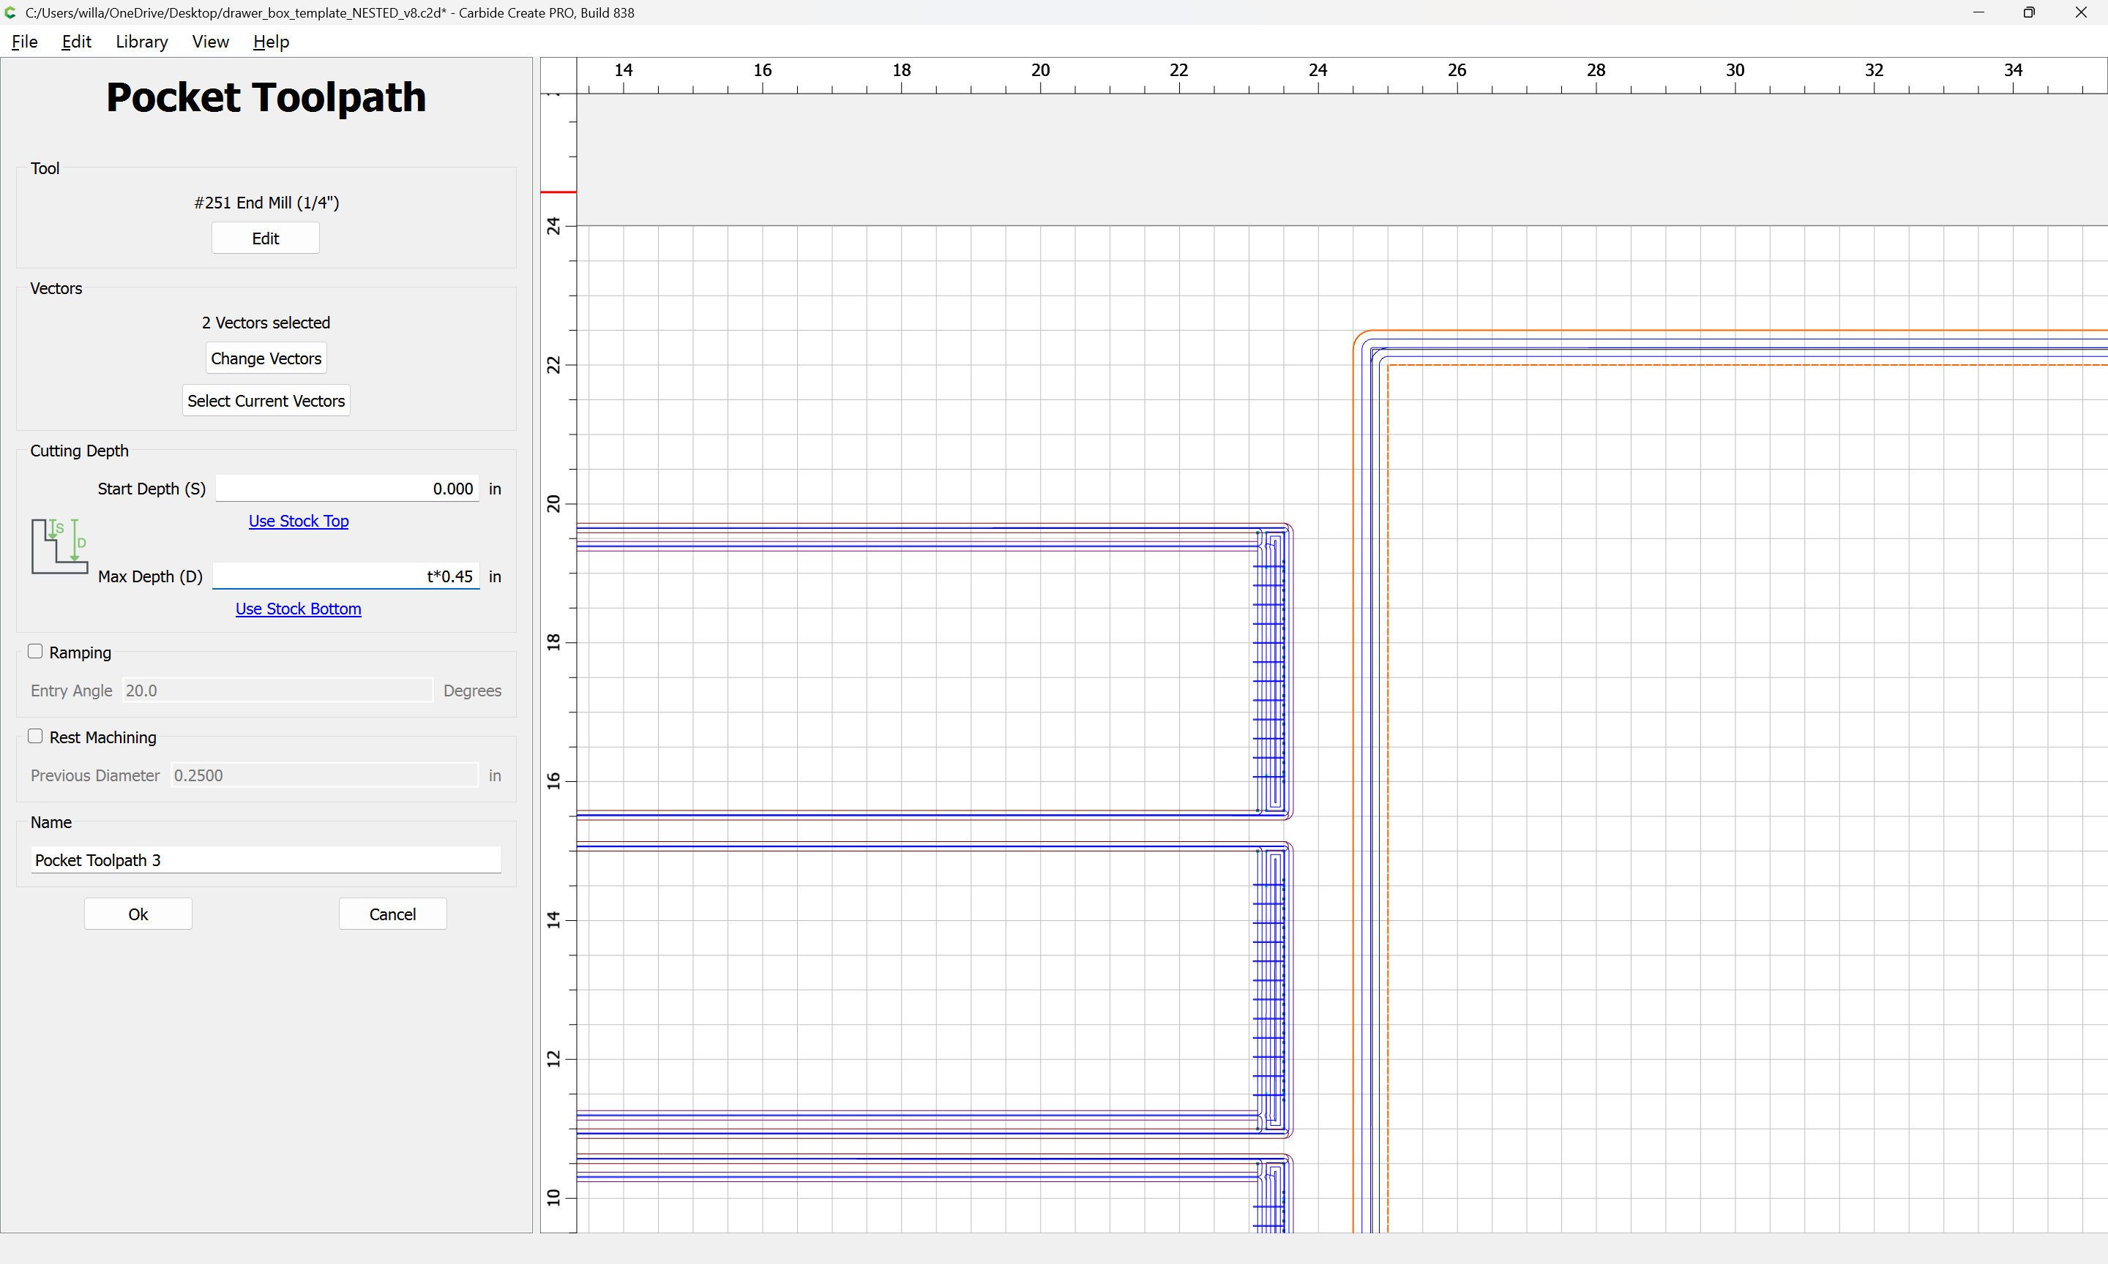Click the Max Depth input field
Image resolution: width=2108 pixels, height=1264 pixels.
[x=345, y=576]
